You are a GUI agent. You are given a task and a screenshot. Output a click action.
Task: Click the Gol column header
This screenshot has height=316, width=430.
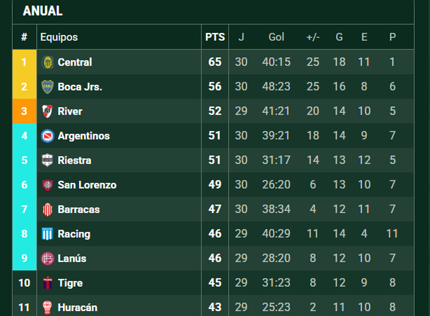(276, 37)
